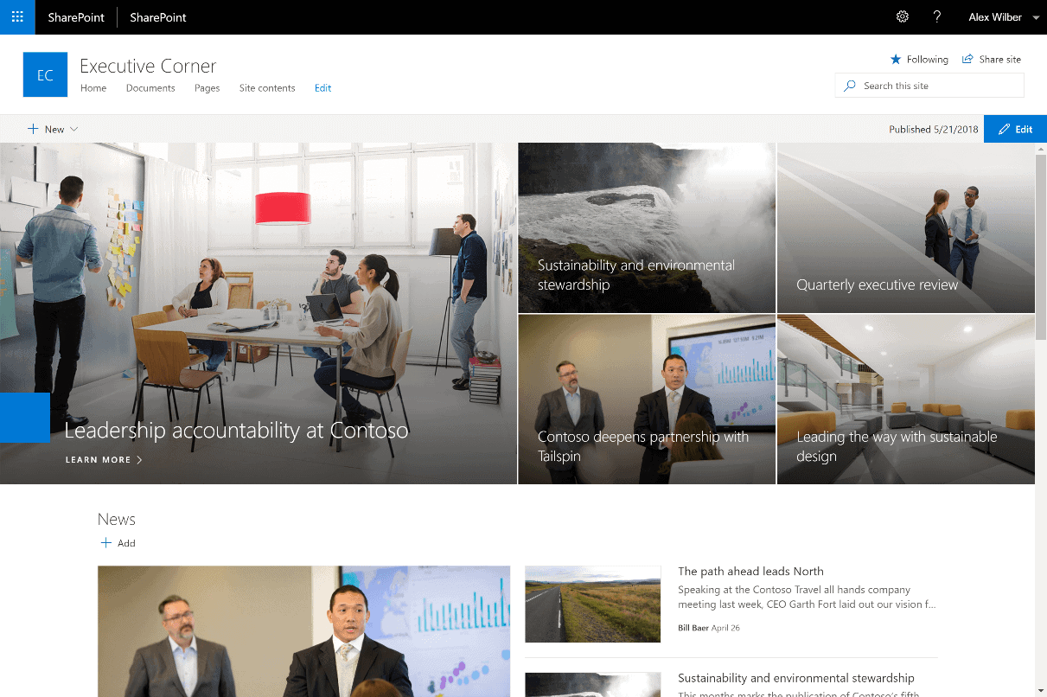Edit the page with the pencil Edit button
The image size is (1047, 697).
[1014, 128]
